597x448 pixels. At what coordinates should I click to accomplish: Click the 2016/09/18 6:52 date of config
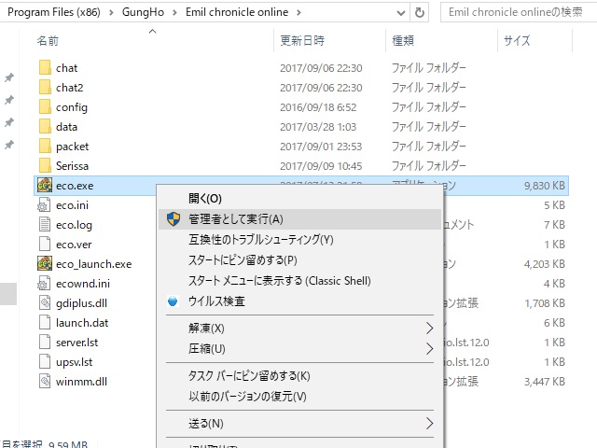pyautogui.click(x=318, y=107)
